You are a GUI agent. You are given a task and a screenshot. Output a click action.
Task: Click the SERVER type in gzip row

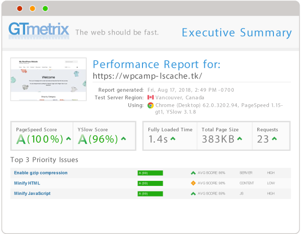(246, 173)
